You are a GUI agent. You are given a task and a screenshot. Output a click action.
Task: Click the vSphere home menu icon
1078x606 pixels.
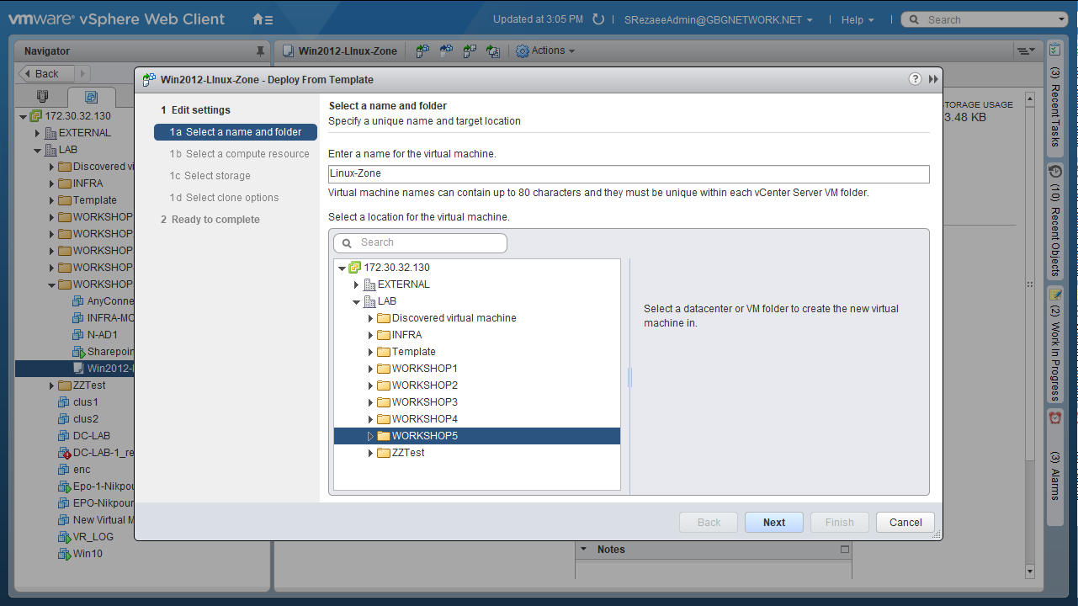[263, 19]
